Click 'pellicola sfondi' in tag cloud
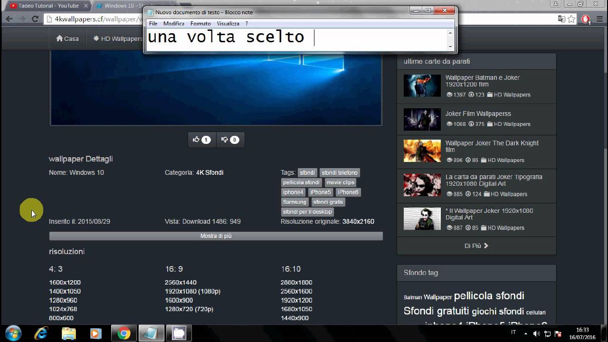 pyautogui.click(x=489, y=296)
